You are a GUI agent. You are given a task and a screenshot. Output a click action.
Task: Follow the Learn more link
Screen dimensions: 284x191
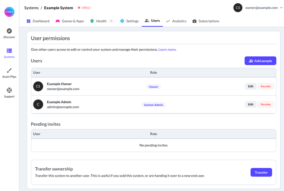tap(167, 50)
